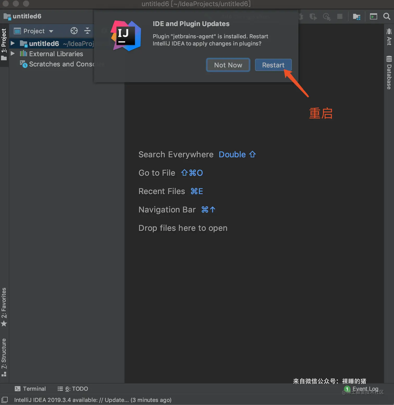
Task: Expand the External Libraries node
Action: point(13,53)
